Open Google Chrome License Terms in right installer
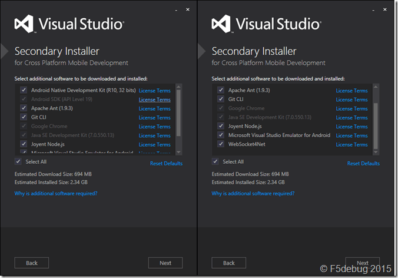The image size is (398, 278). [x=352, y=108]
